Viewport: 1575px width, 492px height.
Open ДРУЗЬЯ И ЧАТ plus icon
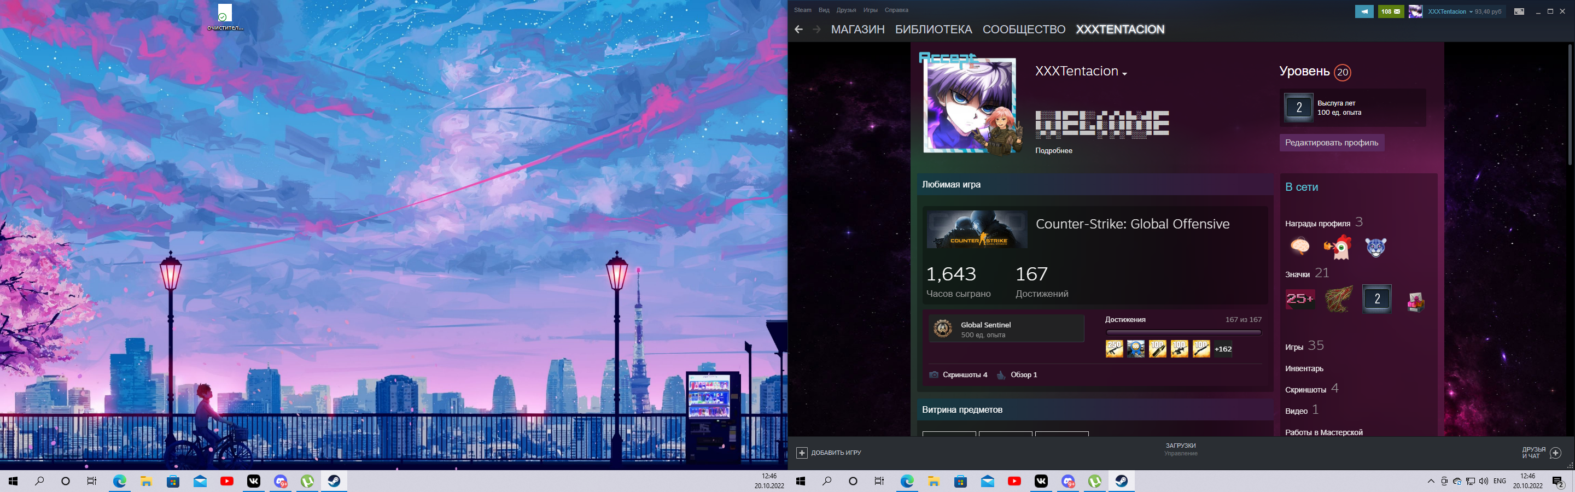[x=1555, y=453]
